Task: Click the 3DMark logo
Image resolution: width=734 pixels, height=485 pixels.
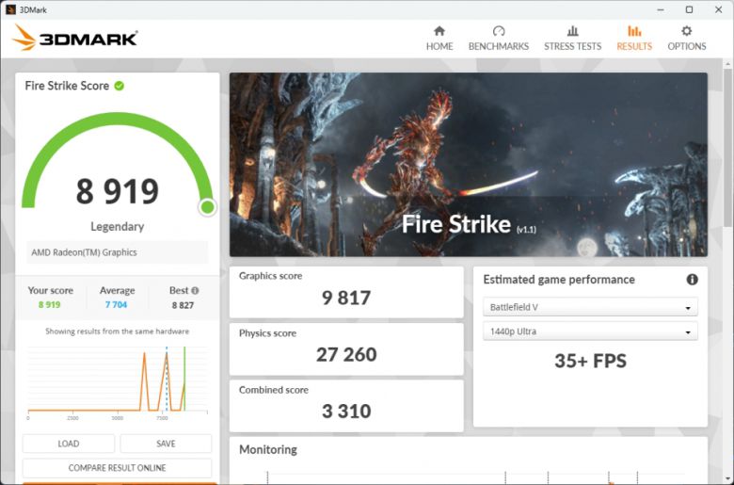Action: pyautogui.click(x=75, y=39)
